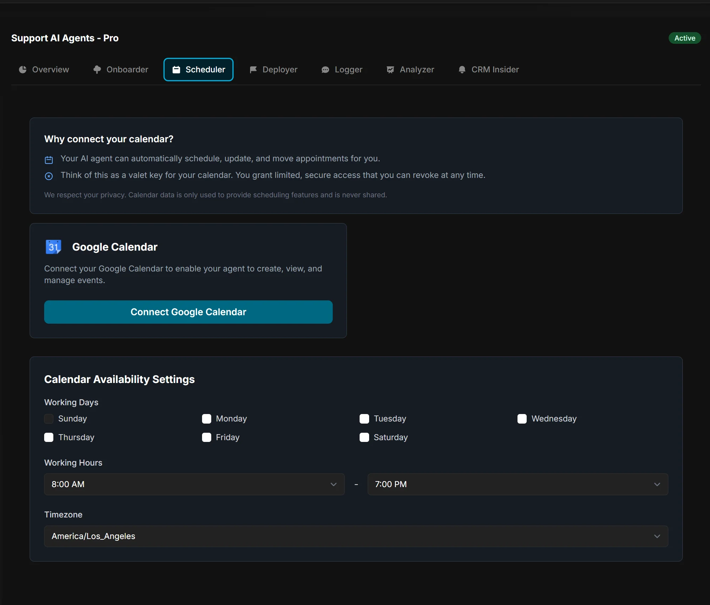Expand the America/Los_Angeles timezone dropdown
Image resolution: width=710 pixels, height=605 pixels.
(x=356, y=536)
